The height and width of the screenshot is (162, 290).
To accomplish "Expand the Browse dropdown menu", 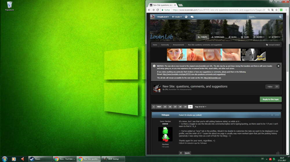I will coord(259,37).
